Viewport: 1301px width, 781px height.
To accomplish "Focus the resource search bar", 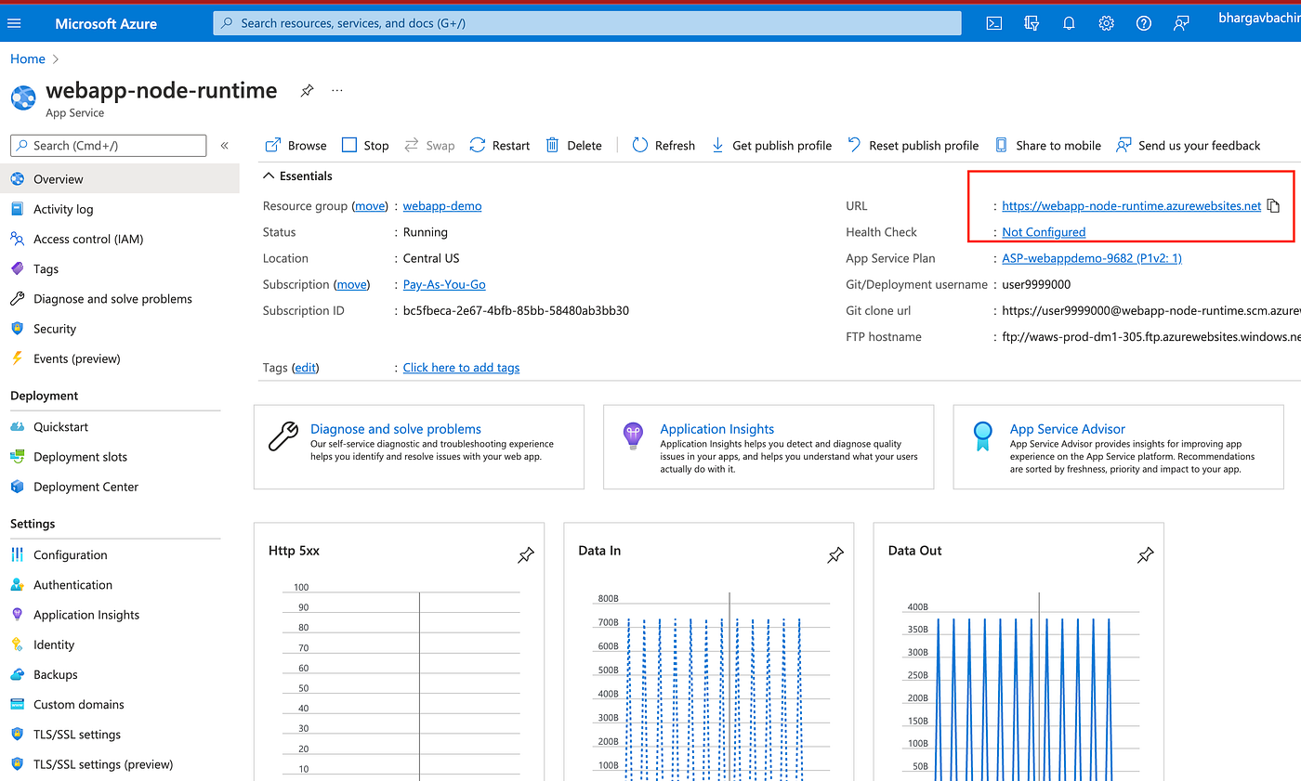I will [585, 22].
